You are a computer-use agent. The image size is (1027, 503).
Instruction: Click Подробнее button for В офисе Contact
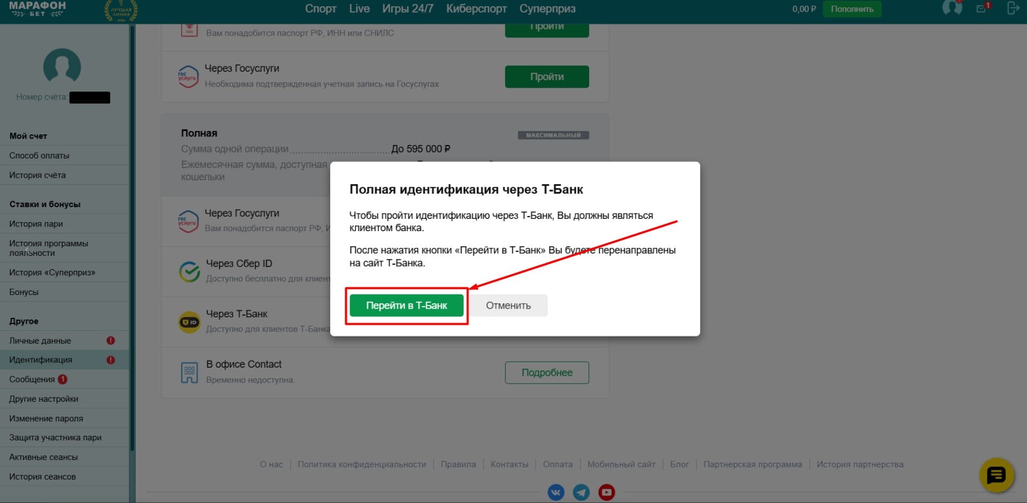coord(547,372)
